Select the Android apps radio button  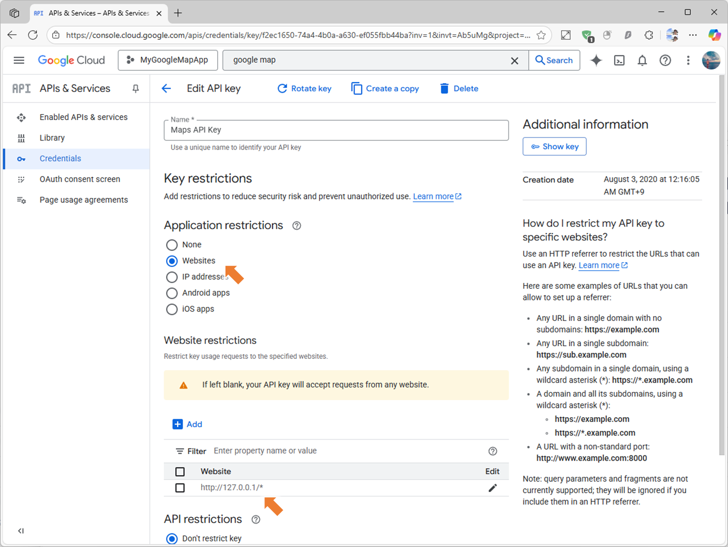[172, 293]
